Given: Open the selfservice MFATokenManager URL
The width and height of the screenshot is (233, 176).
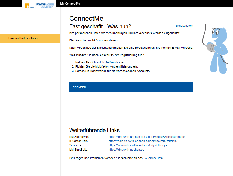Looking at the screenshot, I should pos(147,137).
